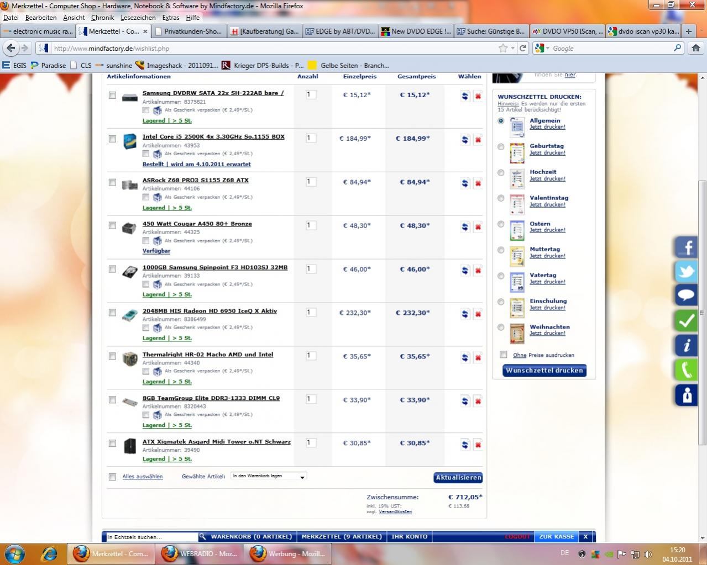This screenshot has height=565, width=707.
Task: Select the Hochzeit print radio button
Action: [x=501, y=173]
